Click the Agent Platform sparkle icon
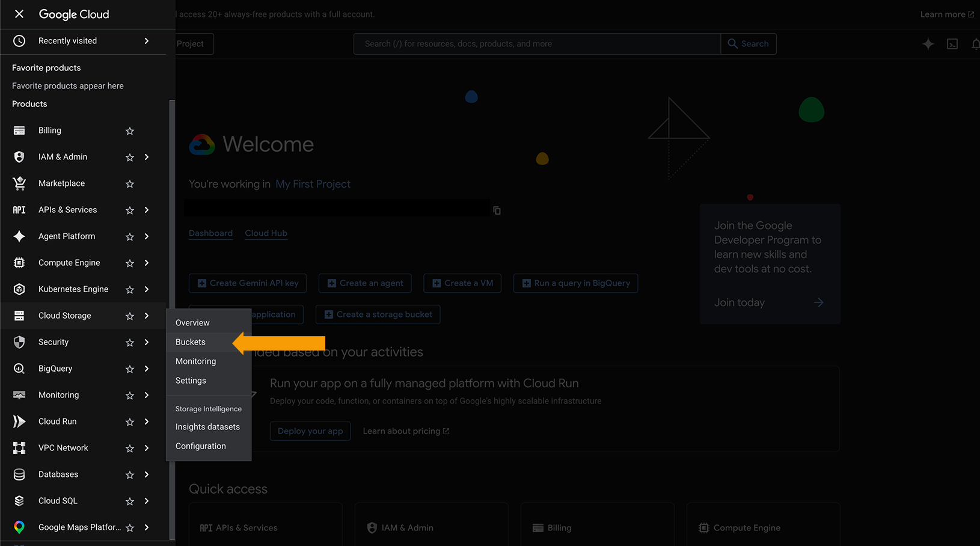 tap(19, 236)
